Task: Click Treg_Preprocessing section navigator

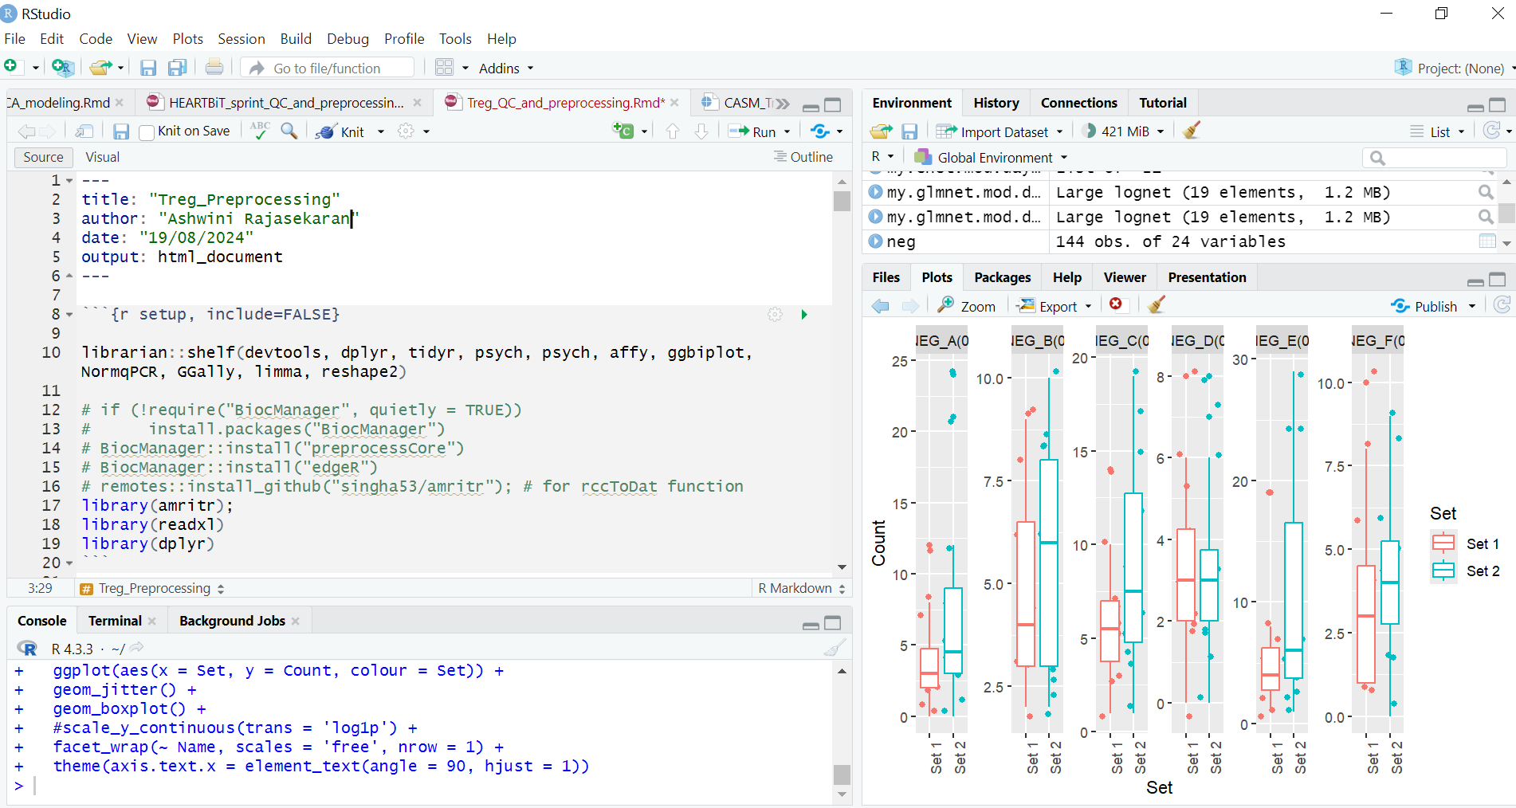Action: pyautogui.click(x=152, y=588)
